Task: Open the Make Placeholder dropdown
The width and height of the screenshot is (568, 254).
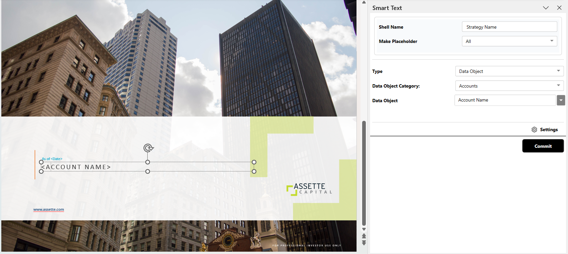Action: click(x=509, y=41)
